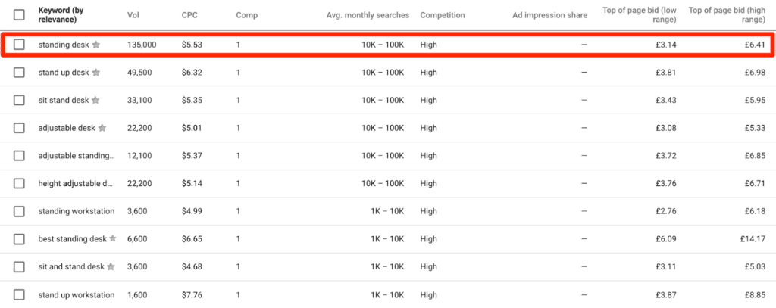Select the 'standing workstation' row checkbox
The width and height of the screenshot is (776, 308).
[19, 211]
